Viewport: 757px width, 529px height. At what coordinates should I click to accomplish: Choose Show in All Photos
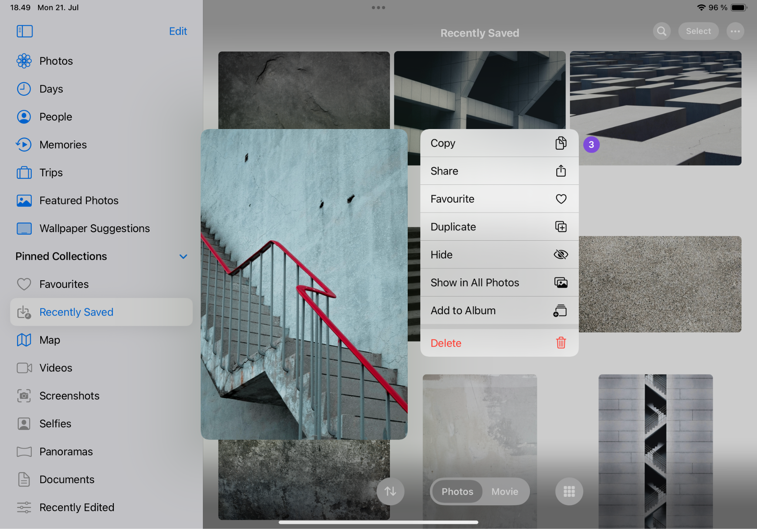[499, 282]
